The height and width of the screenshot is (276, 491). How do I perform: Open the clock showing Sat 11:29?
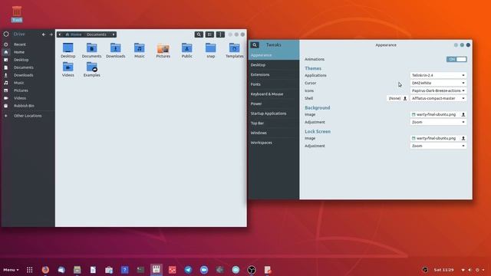click(x=443, y=270)
